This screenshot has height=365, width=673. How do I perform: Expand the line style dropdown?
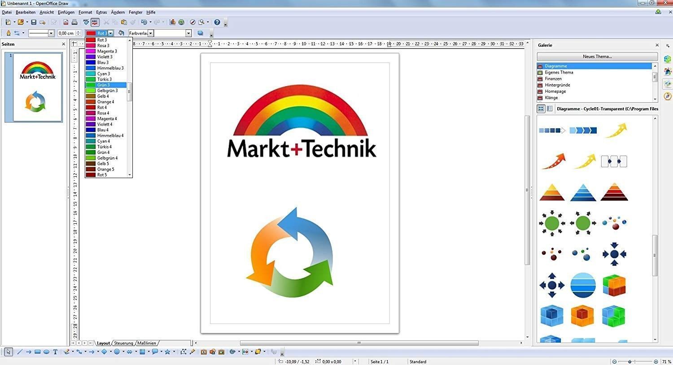pos(51,33)
